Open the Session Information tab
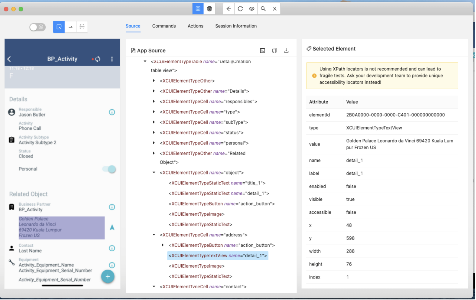This screenshot has height=300, width=476. point(236,26)
